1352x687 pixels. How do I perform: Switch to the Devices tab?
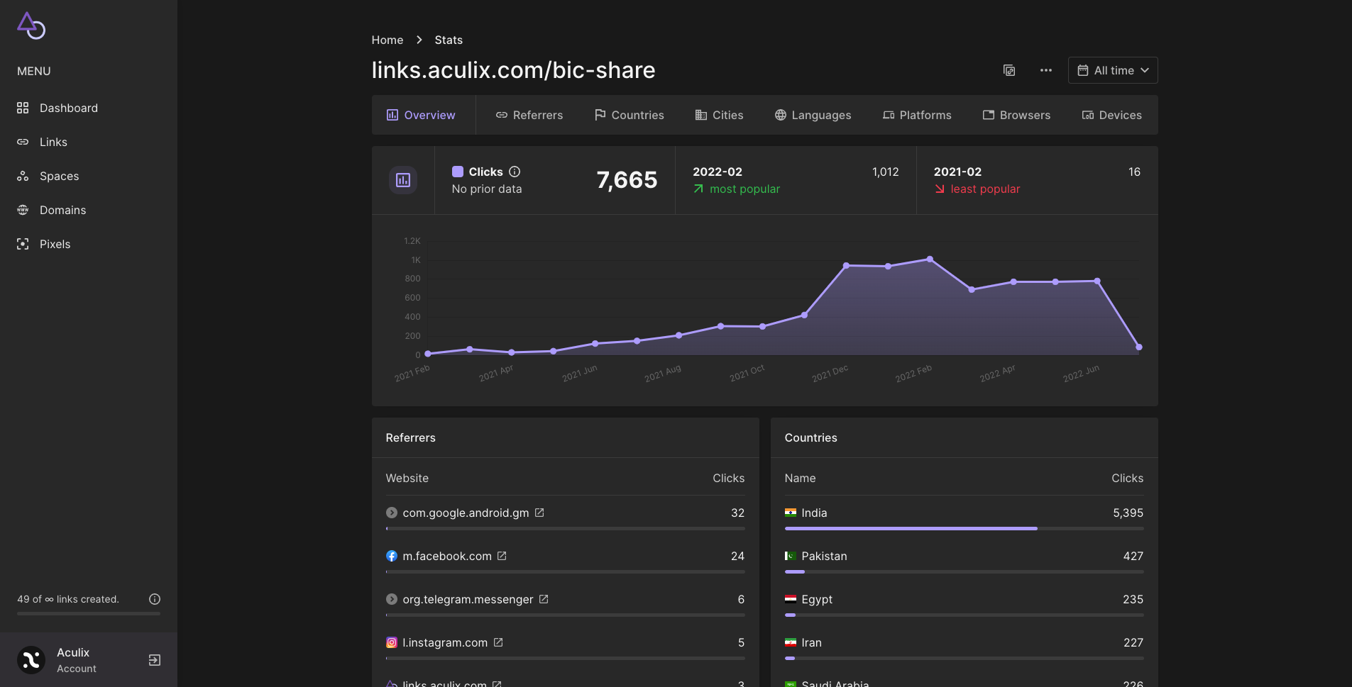1112,115
